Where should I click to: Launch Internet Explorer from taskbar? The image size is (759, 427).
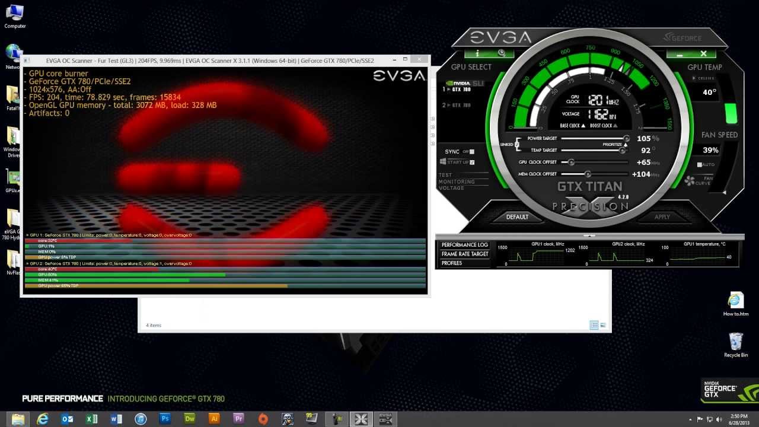coord(43,419)
